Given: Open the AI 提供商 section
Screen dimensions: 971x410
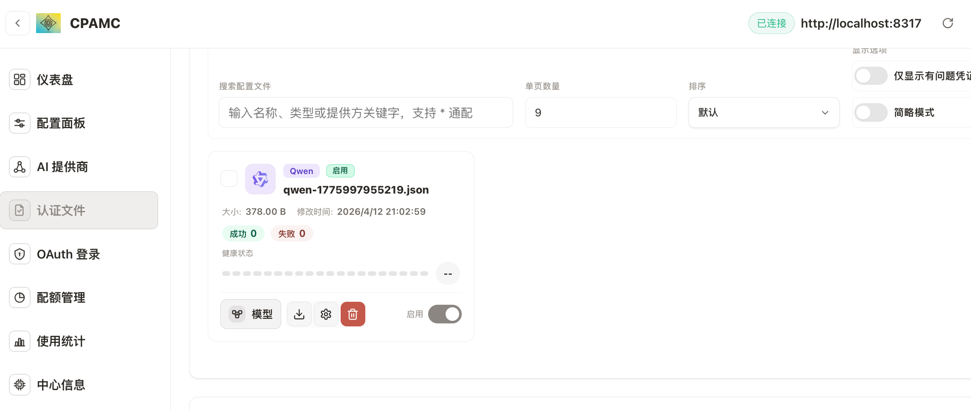Looking at the screenshot, I should click(62, 167).
